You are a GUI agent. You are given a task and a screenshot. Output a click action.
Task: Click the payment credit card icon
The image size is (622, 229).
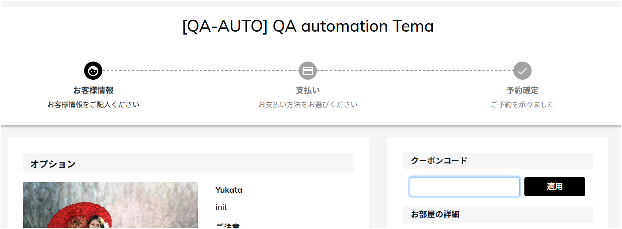[308, 70]
